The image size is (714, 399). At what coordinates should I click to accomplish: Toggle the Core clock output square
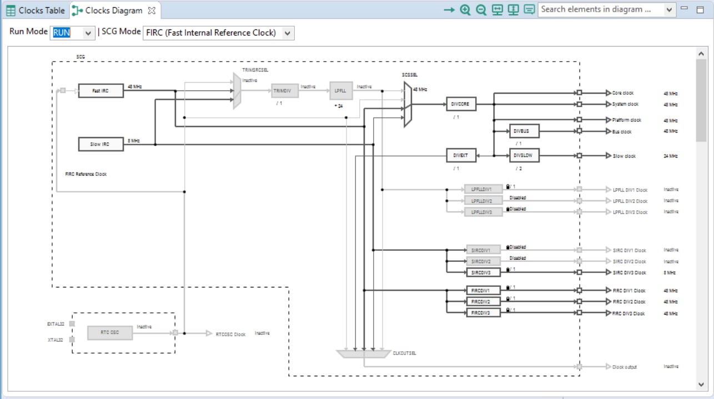tap(579, 93)
